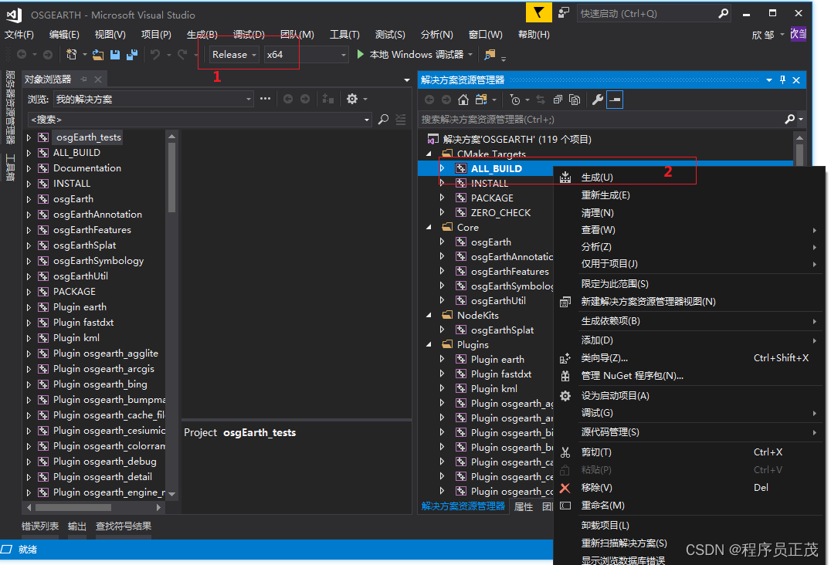Select osgEarthUtil project in Solution Explorer
This screenshot has height=565, width=831.
click(x=498, y=301)
